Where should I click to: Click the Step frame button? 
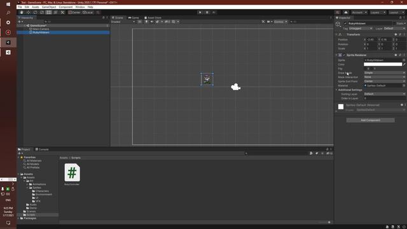tap(214, 13)
